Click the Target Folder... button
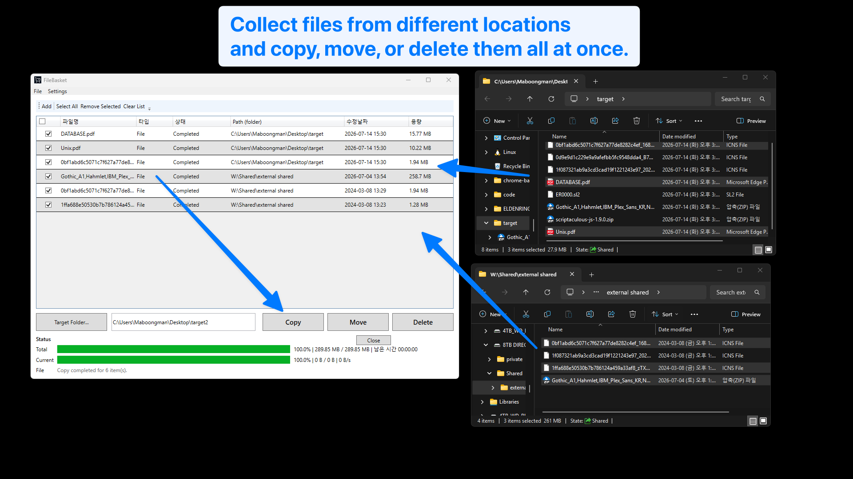The image size is (853, 479). (x=72, y=322)
